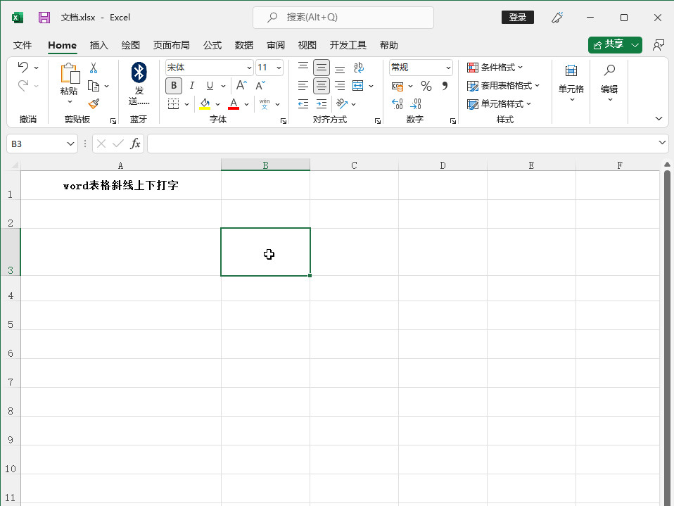Screen dimensions: 674x506
Task: Click the text orientation icon
Action: pos(342,103)
